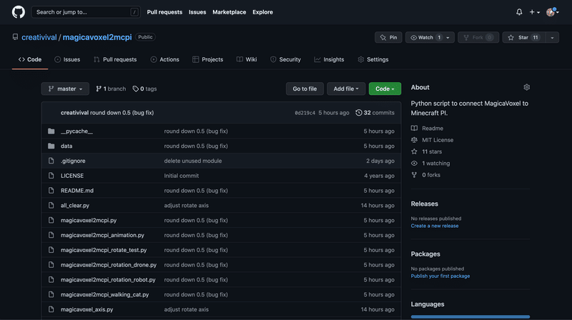Open the Projects tab
The width and height of the screenshot is (572, 320).
click(207, 59)
